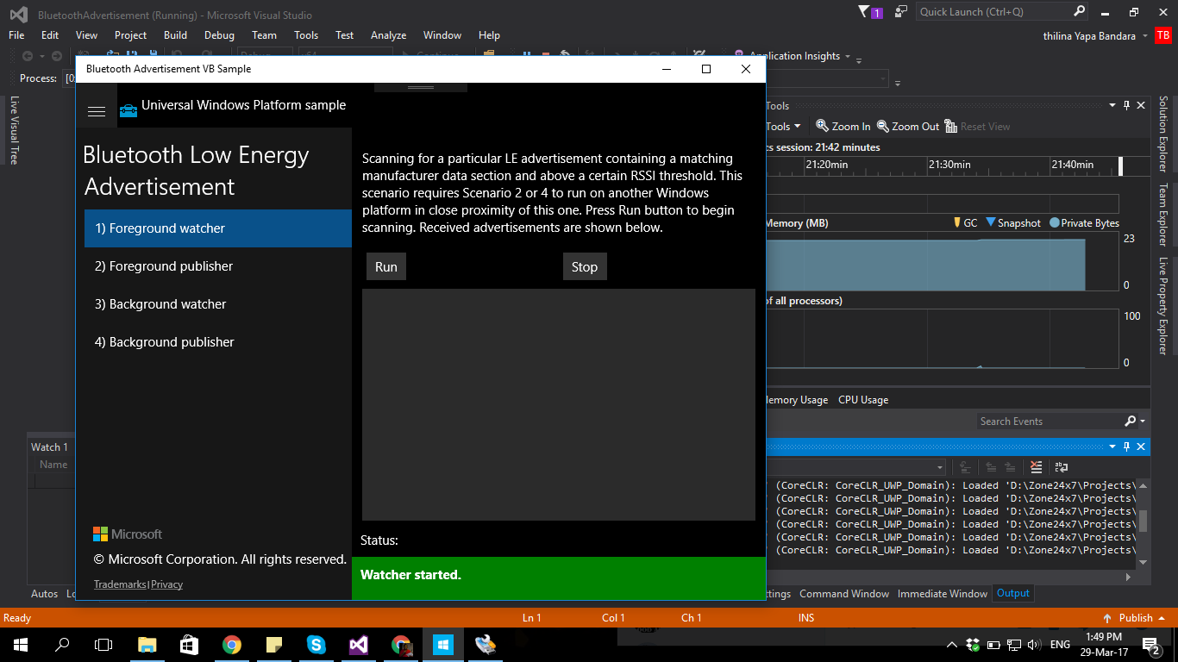The height and width of the screenshot is (662, 1178).
Task: Open Sticky Notes from the taskbar
Action: click(x=274, y=644)
